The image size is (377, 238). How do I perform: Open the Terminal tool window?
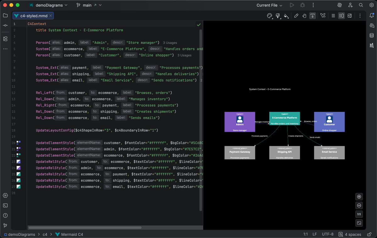click(x=5, y=205)
